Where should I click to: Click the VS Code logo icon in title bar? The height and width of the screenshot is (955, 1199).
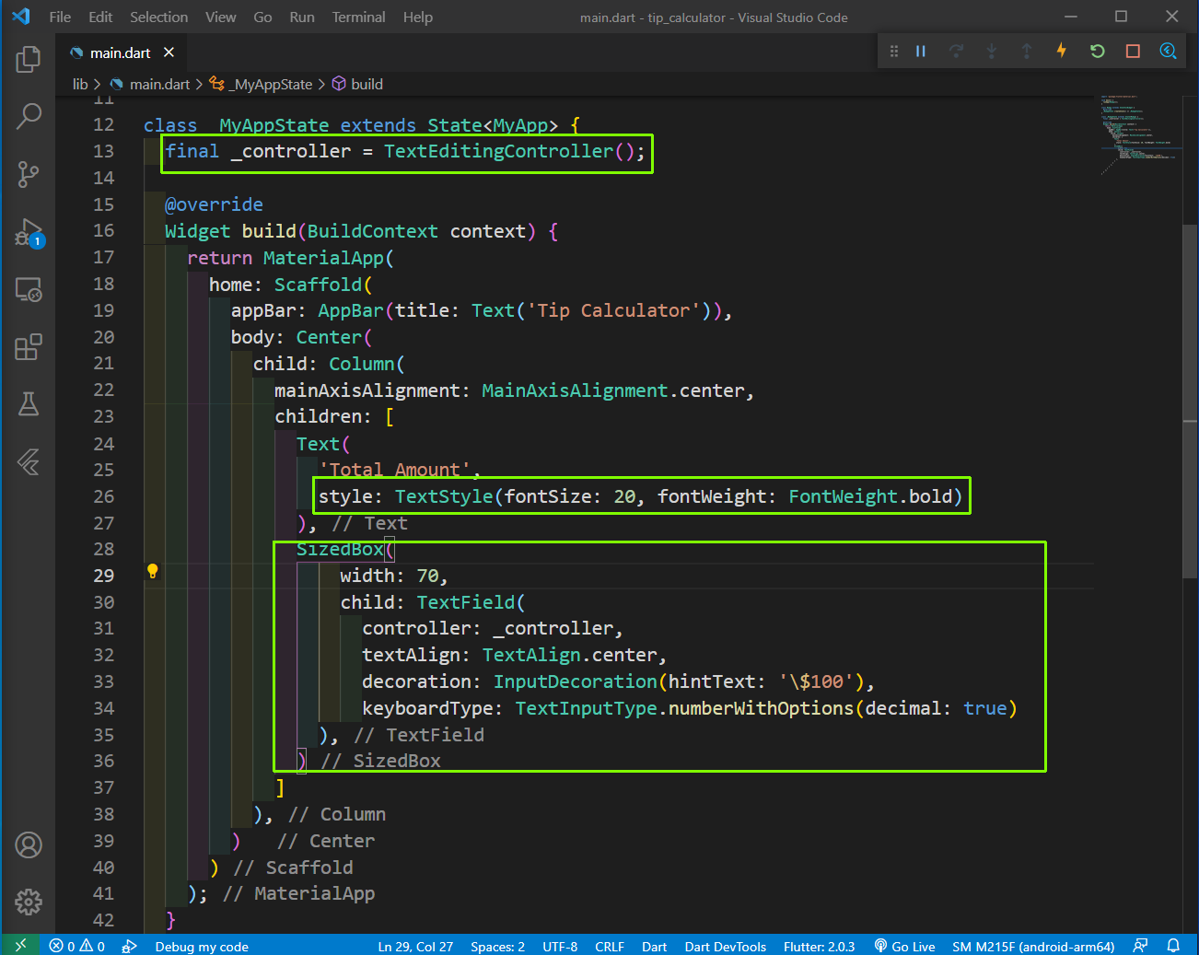pyautogui.click(x=20, y=17)
